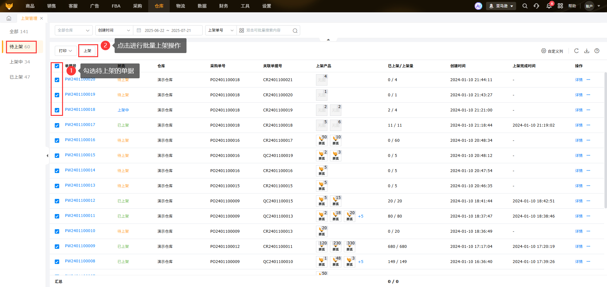Open the 物流 menu in the navigation bar
Viewport: 607px width, 287px height.
(180, 6)
